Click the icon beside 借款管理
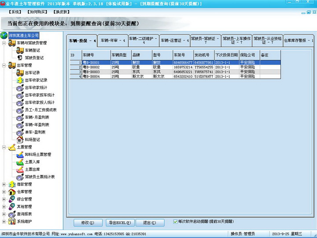Image resolution: width=317 pixels, height=238 pixels. coord(12,184)
